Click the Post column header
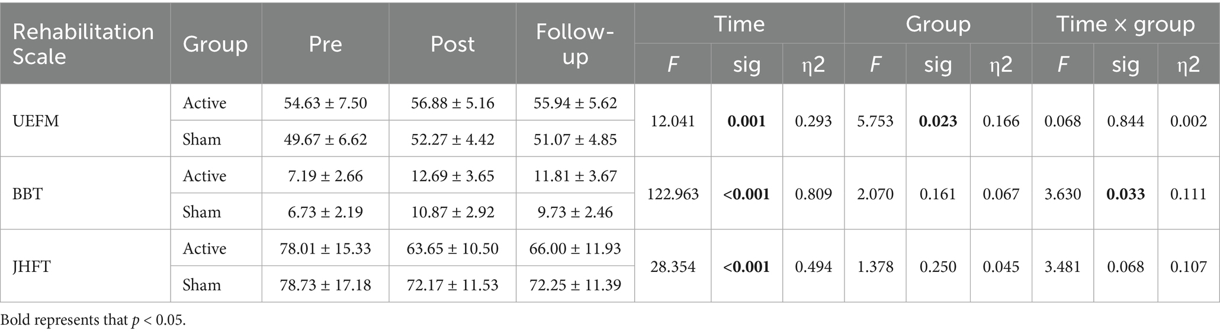 [x=452, y=44]
